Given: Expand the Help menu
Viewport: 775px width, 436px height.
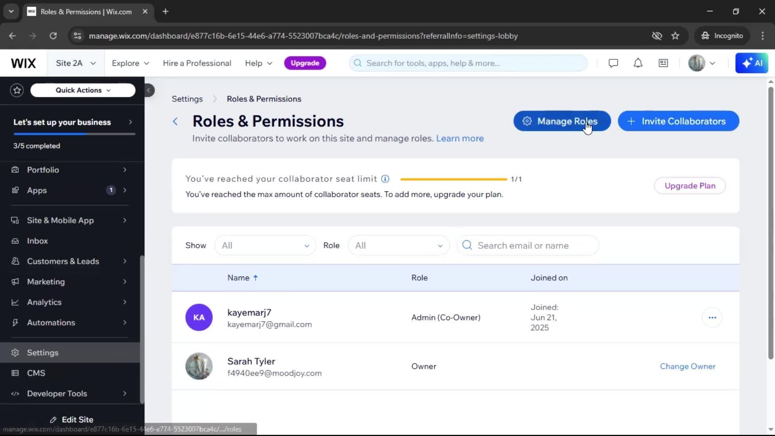Looking at the screenshot, I should point(259,63).
